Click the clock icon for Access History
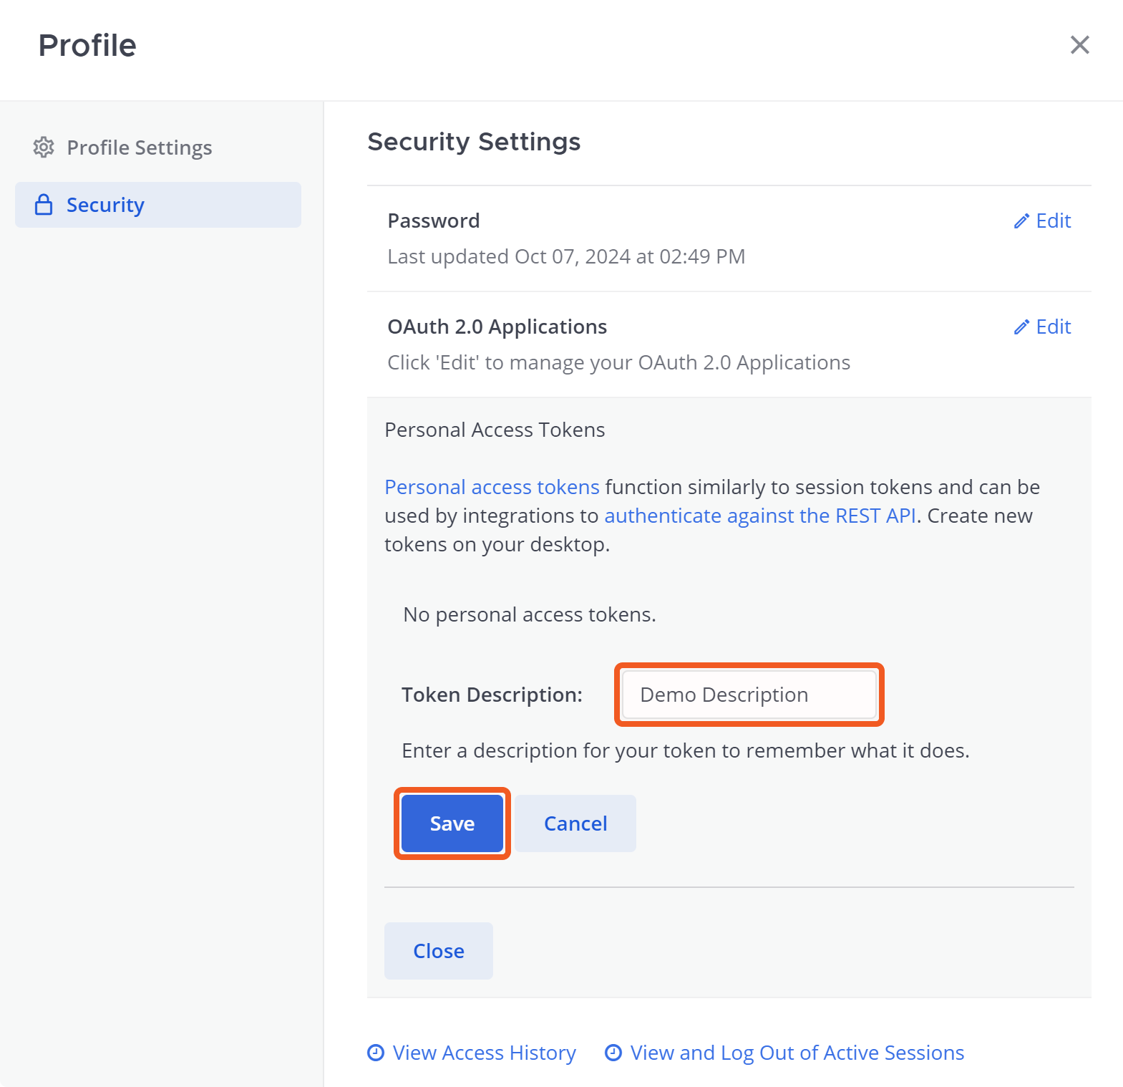This screenshot has height=1087, width=1123. tap(376, 1053)
